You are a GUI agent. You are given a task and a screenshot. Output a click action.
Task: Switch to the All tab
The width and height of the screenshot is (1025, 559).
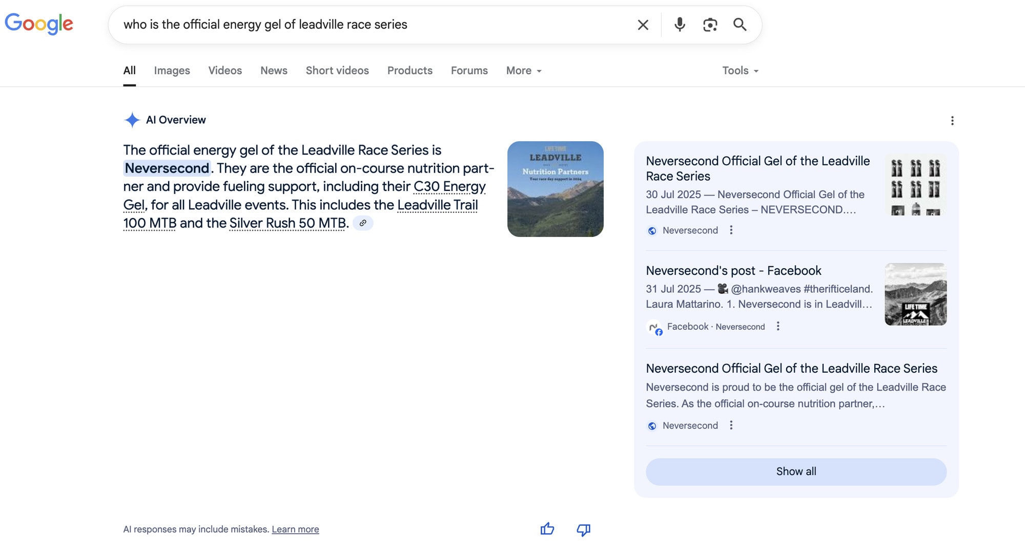(130, 71)
